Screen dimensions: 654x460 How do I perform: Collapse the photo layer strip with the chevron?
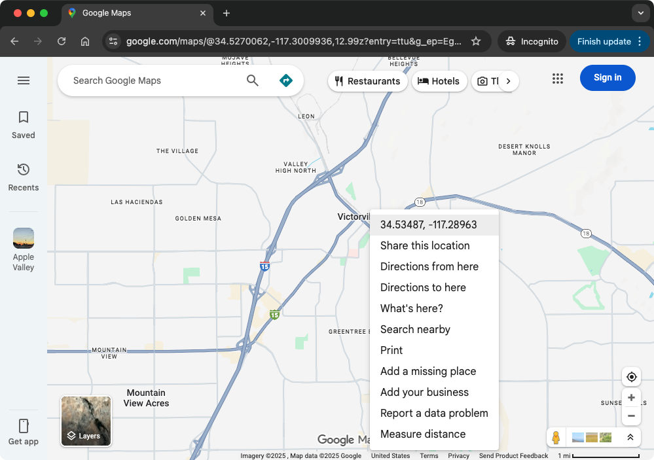[630, 437]
